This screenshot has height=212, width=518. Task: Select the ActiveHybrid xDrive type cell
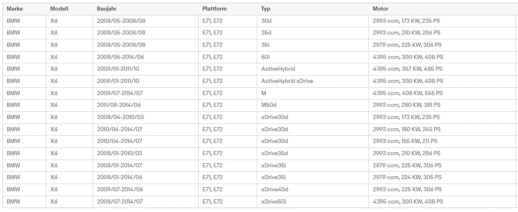[x=313, y=81]
